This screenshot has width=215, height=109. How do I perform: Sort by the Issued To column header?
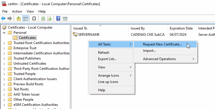pos(100,28)
